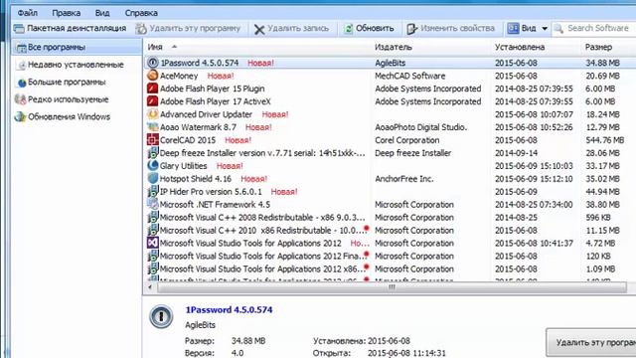This screenshot has height=358, width=636.
Task: Click Изменить свойства toolbar button
Action: [x=450, y=29]
